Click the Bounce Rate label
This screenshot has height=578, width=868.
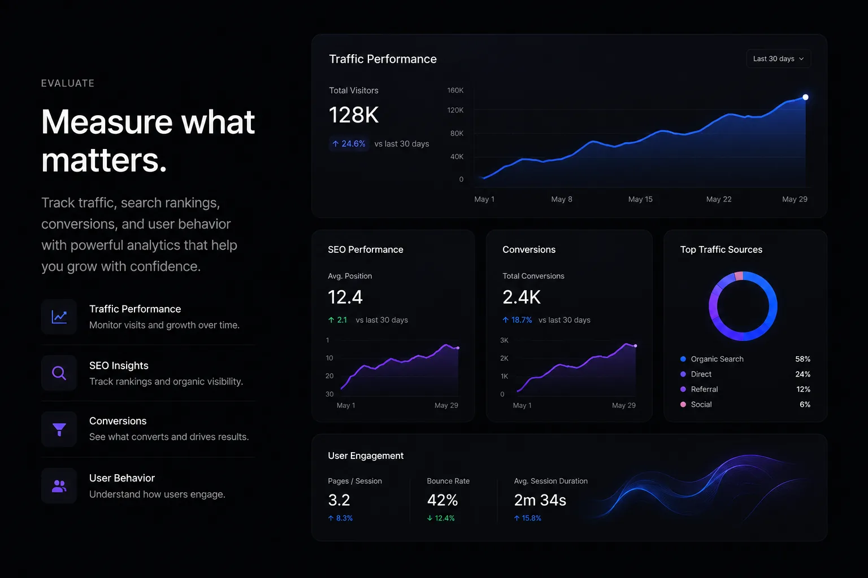[x=448, y=481]
